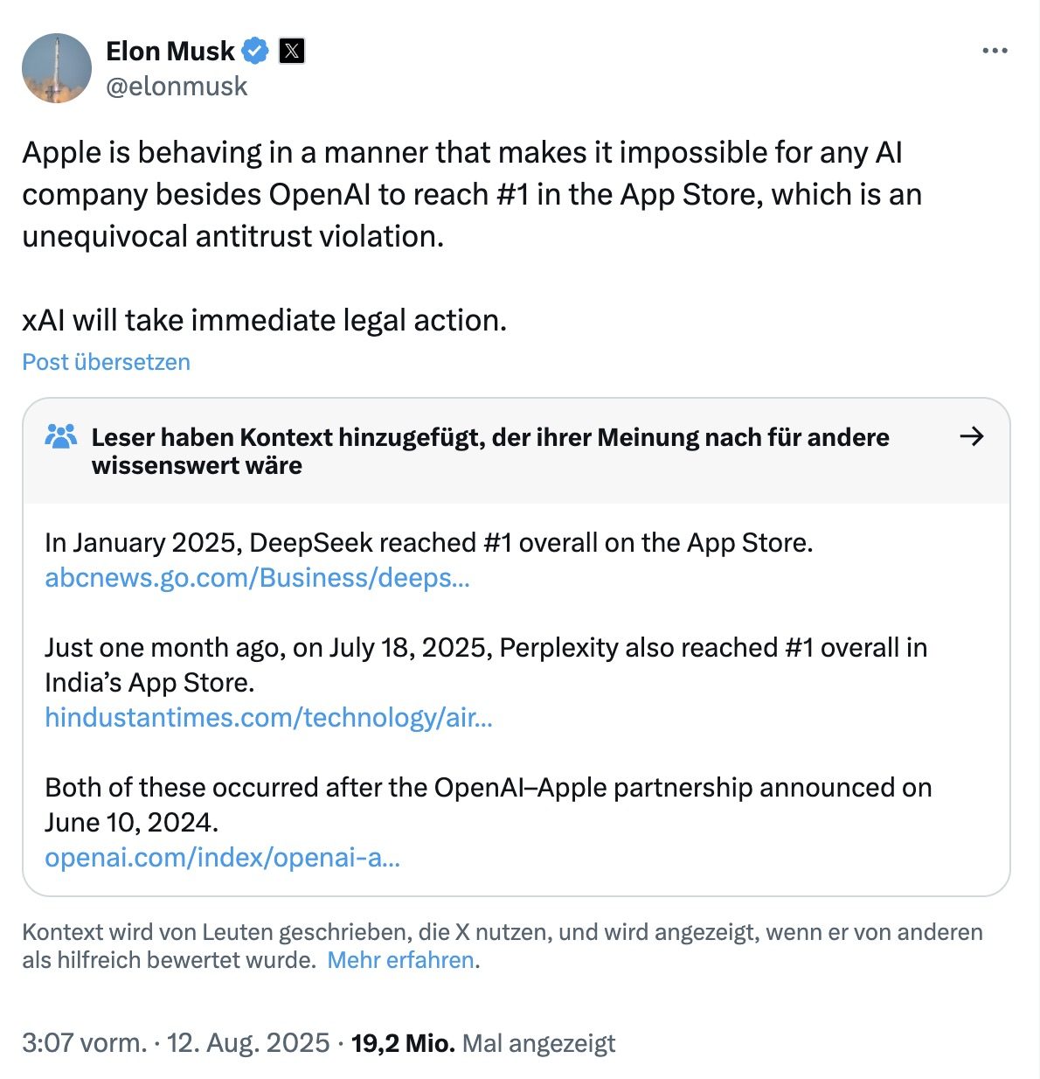This screenshot has height=1079, width=1040.
Task: Click the community notes people icon
Action: (x=60, y=436)
